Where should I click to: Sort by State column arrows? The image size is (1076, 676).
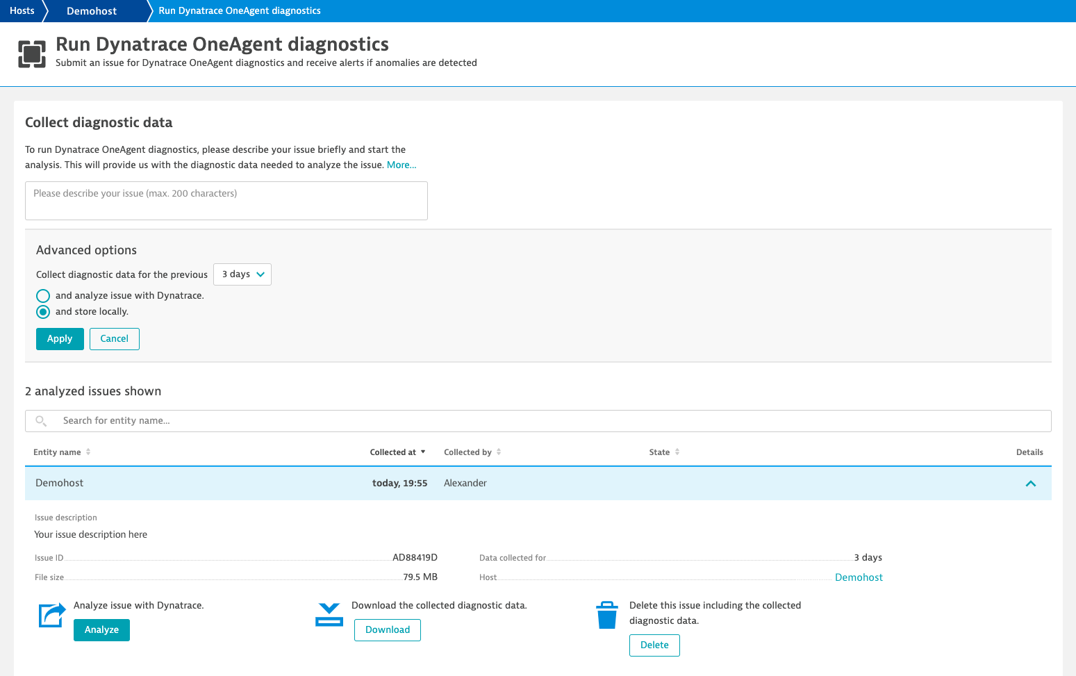[x=677, y=452]
